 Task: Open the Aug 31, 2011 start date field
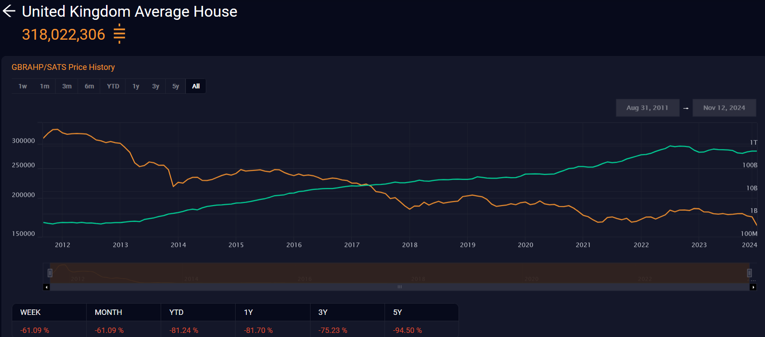[647, 108]
